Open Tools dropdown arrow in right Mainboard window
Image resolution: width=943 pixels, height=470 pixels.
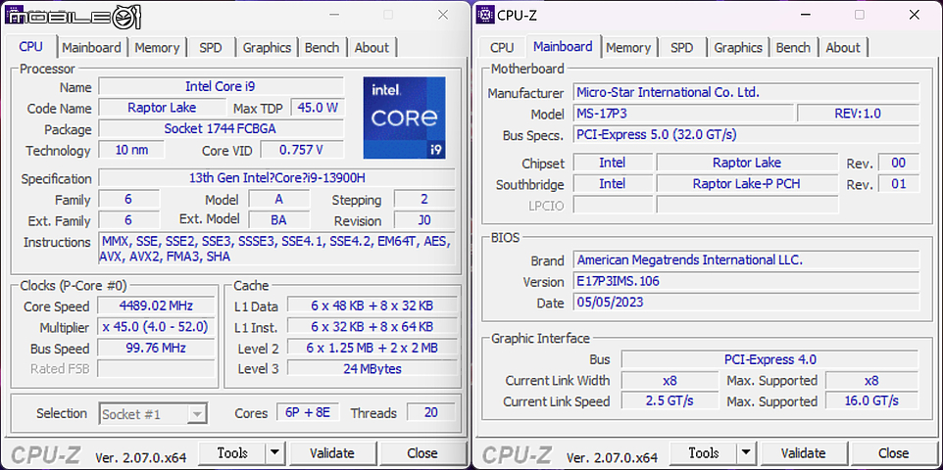click(746, 452)
